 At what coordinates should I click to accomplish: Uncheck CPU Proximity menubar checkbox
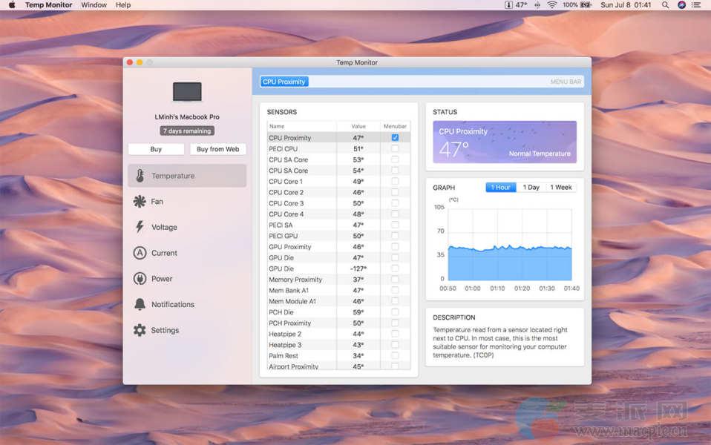tap(395, 138)
